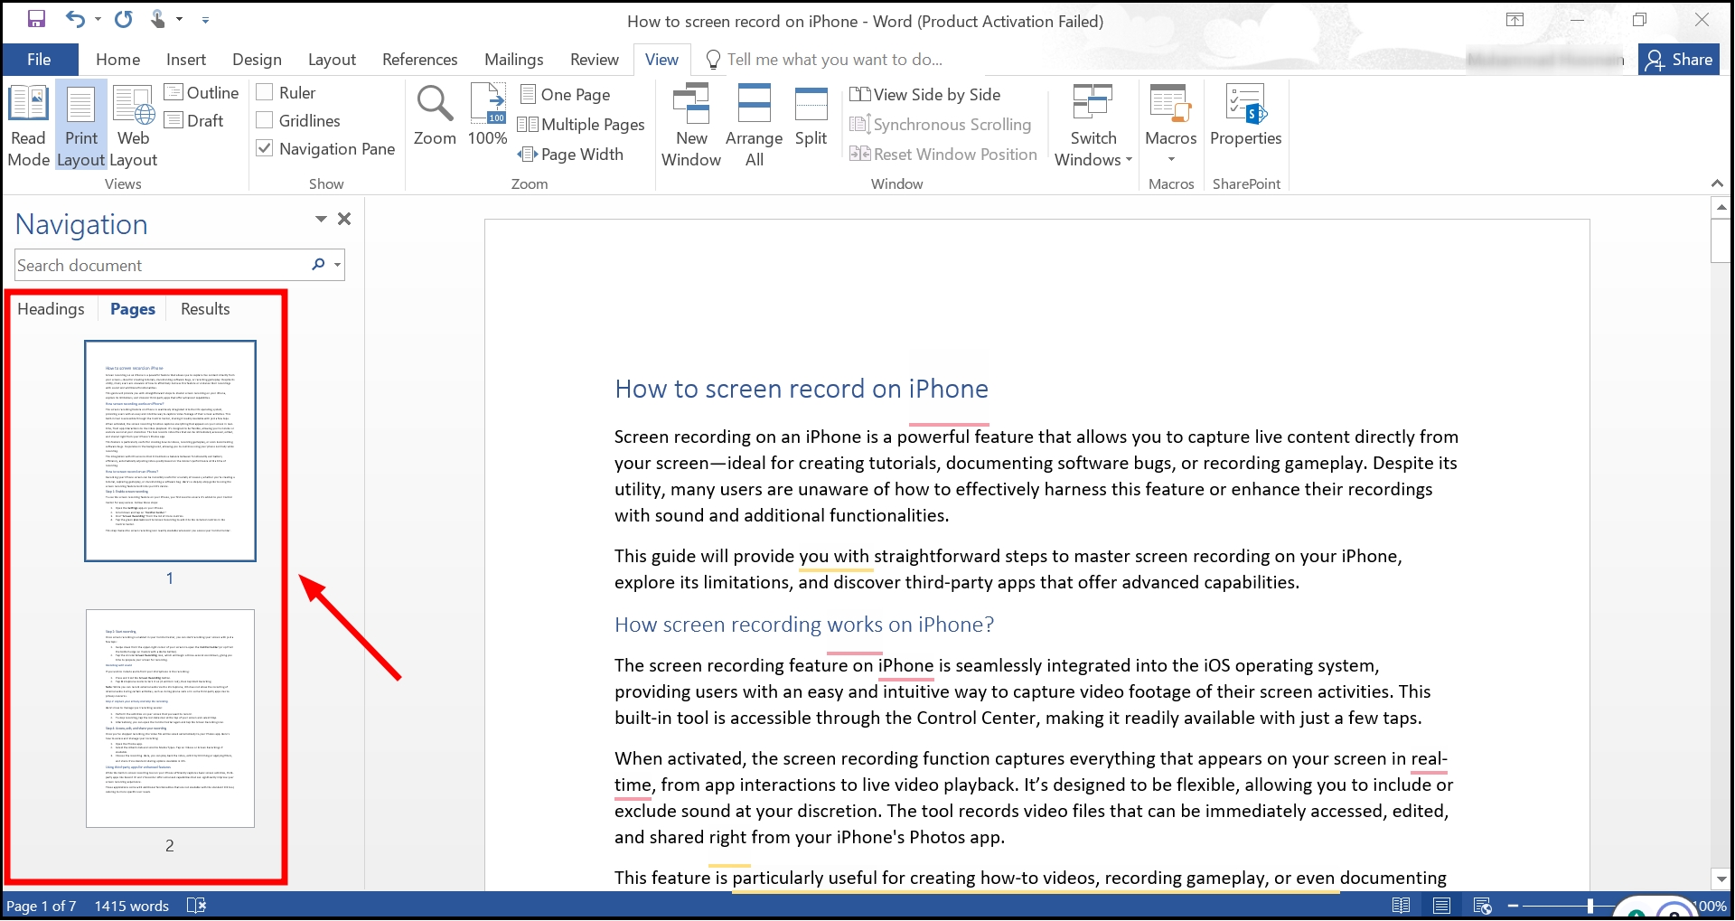1735x921 pixels.
Task: Toggle the Gridlines checkbox
Action: [266, 120]
